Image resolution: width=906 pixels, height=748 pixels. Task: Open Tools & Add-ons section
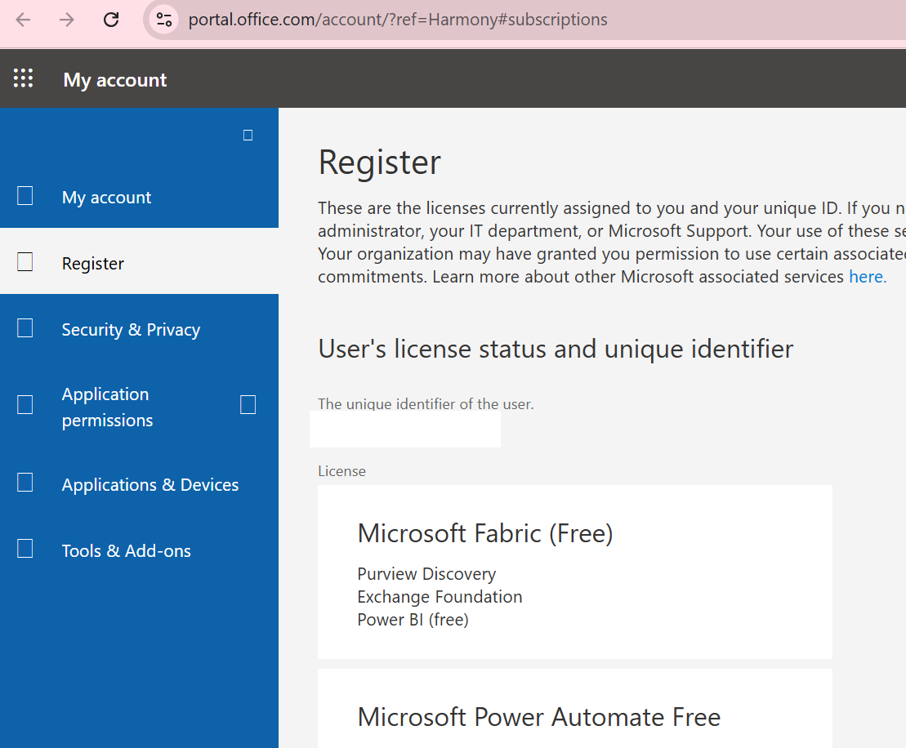(139, 550)
